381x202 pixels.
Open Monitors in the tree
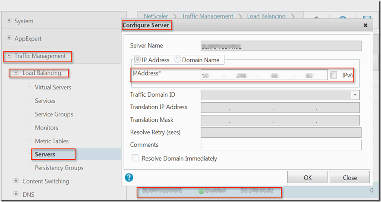(47, 128)
